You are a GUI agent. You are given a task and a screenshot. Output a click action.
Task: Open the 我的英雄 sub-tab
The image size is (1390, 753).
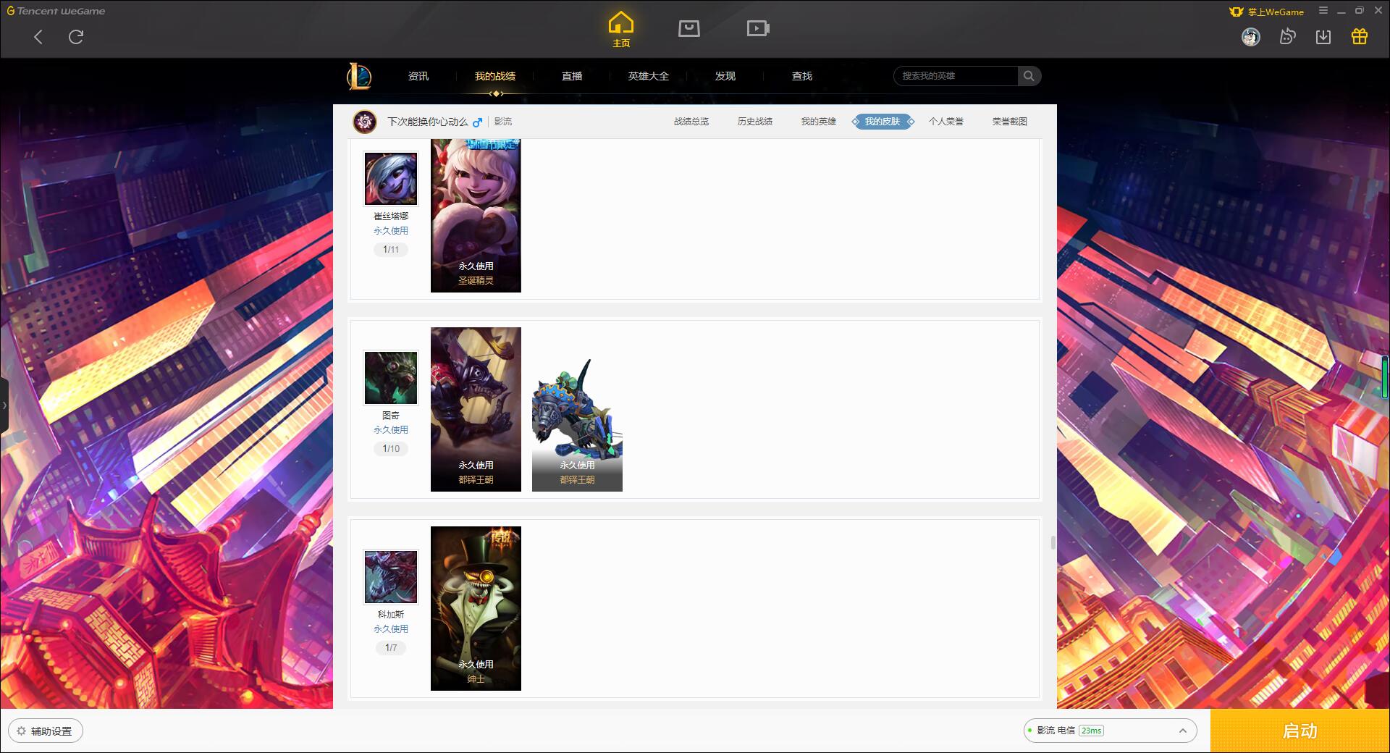[x=819, y=122]
